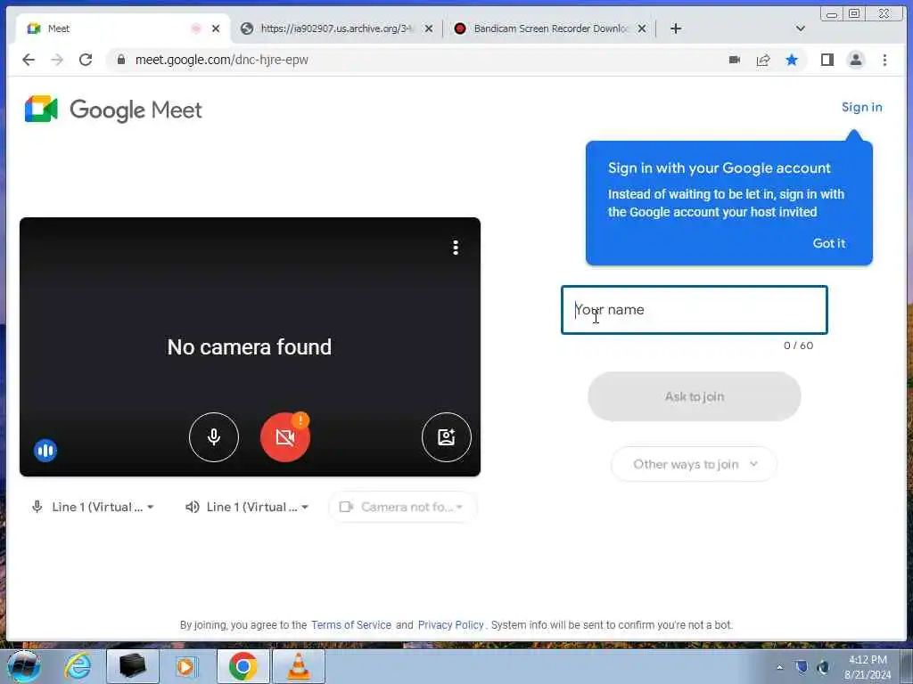Open the Camera not found dropdown
Viewport: 913px width, 684px height.
tap(402, 507)
